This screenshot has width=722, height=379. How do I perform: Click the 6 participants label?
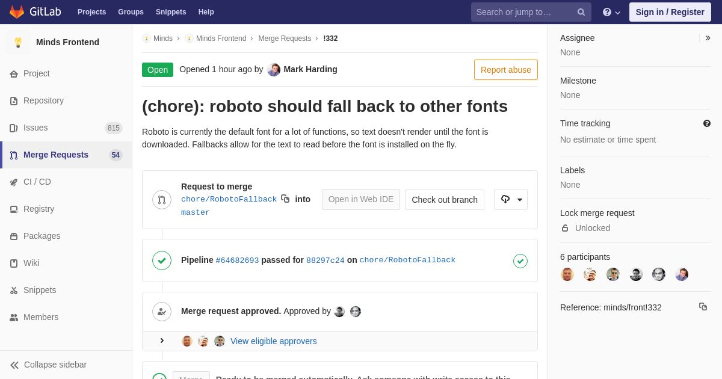pos(585,257)
